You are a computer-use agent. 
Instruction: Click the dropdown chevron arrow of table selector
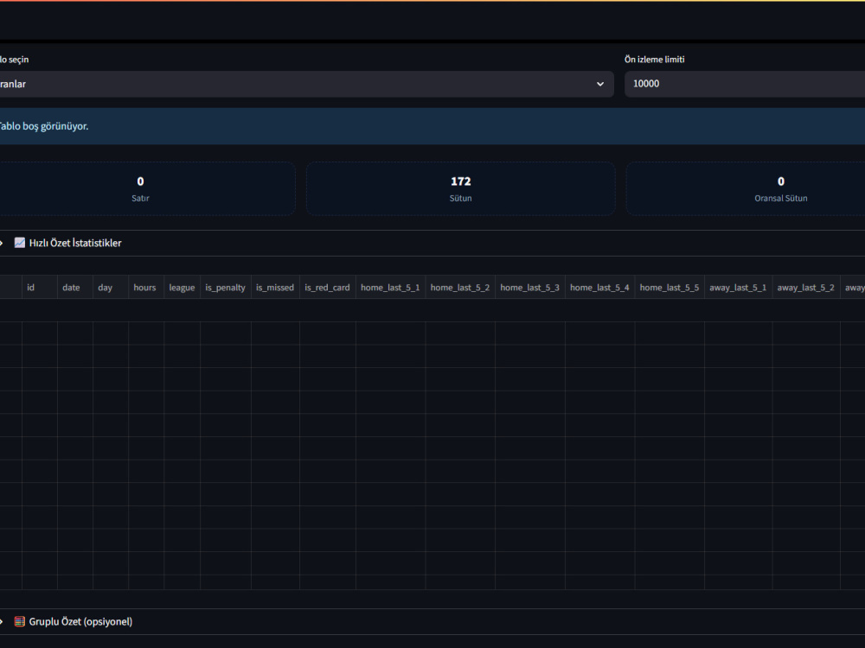pos(600,85)
